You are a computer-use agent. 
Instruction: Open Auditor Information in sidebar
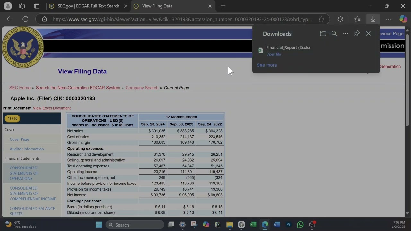(27, 149)
